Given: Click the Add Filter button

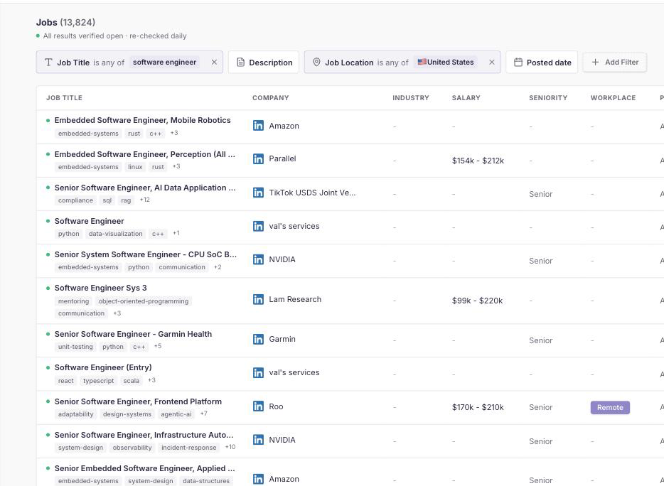Looking at the screenshot, I should point(614,63).
